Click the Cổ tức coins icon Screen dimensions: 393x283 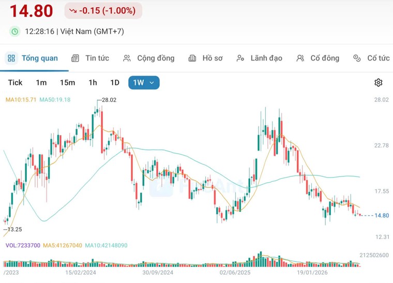(357, 58)
